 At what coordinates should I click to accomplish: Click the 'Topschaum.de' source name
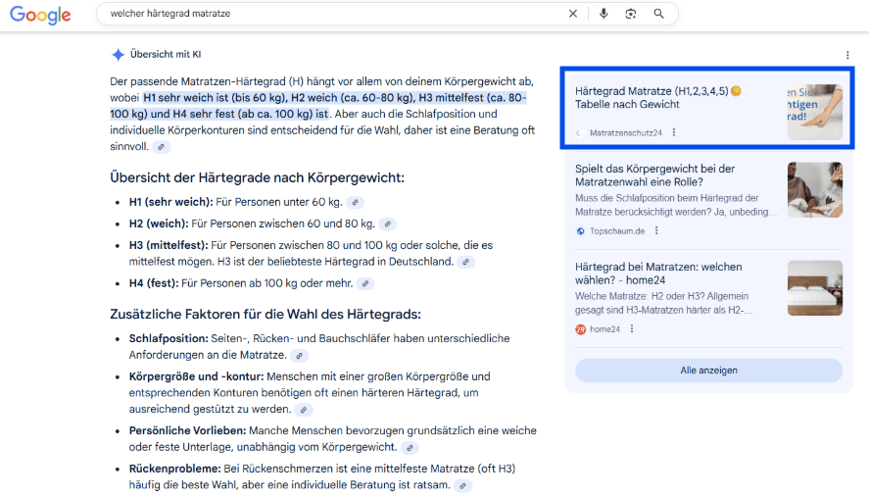[x=617, y=231]
